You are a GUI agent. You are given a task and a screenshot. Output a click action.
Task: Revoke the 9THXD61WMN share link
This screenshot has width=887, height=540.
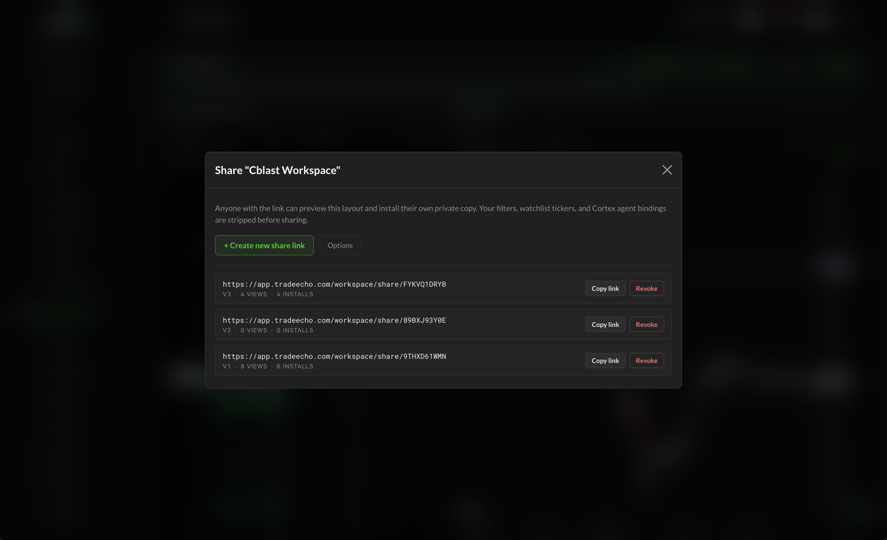tap(647, 360)
